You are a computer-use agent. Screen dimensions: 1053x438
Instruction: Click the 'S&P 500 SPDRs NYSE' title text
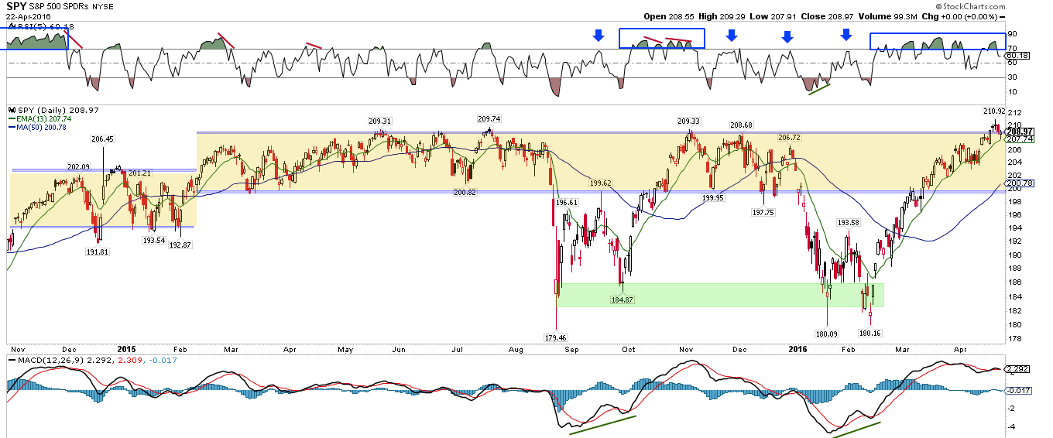pyautogui.click(x=71, y=6)
